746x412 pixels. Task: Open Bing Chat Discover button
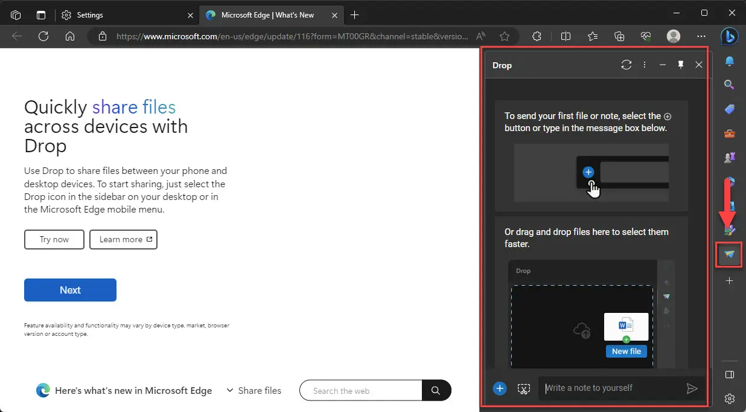729,37
